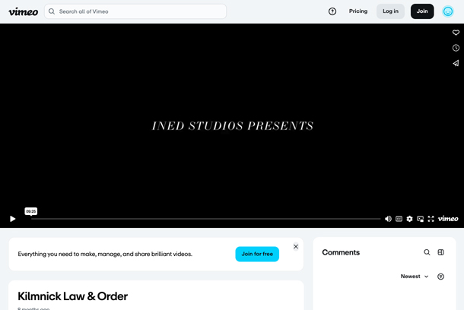This screenshot has height=310, width=464.
Task: Click the black Join button
Action: [x=422, y=11]
